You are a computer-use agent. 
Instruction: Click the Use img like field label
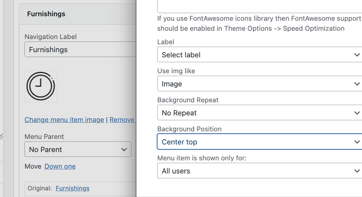(x=176, y=71)
